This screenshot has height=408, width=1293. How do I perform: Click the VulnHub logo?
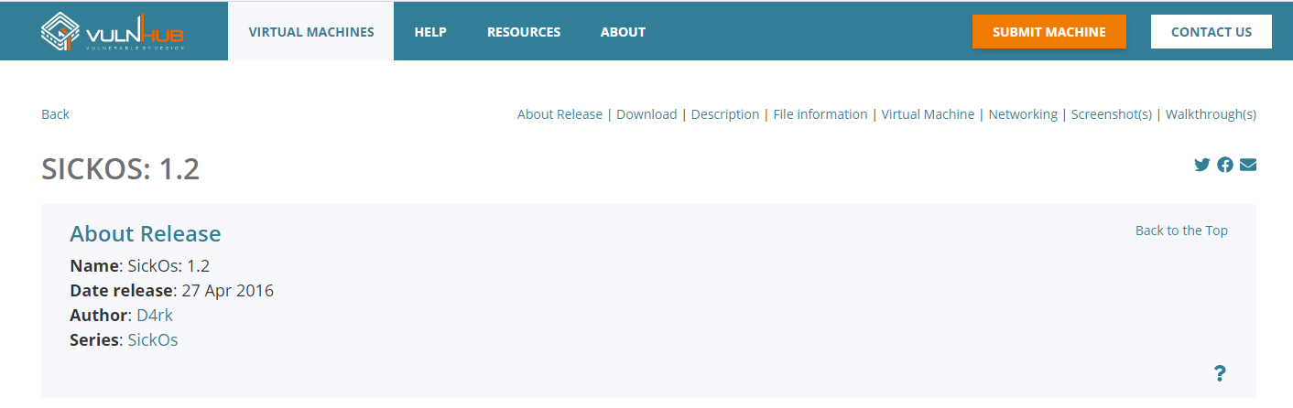(113, 32)
